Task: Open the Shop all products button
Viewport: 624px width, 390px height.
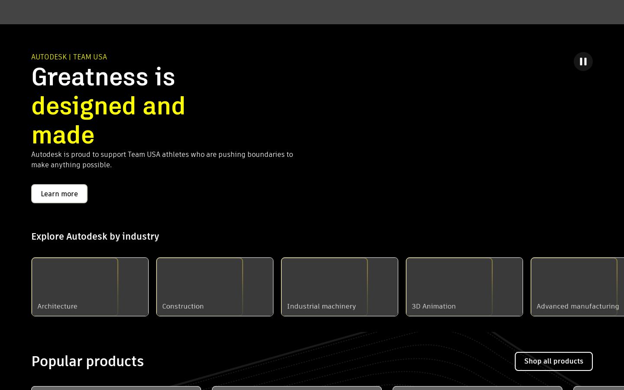Action: click(x=554, y=361)
